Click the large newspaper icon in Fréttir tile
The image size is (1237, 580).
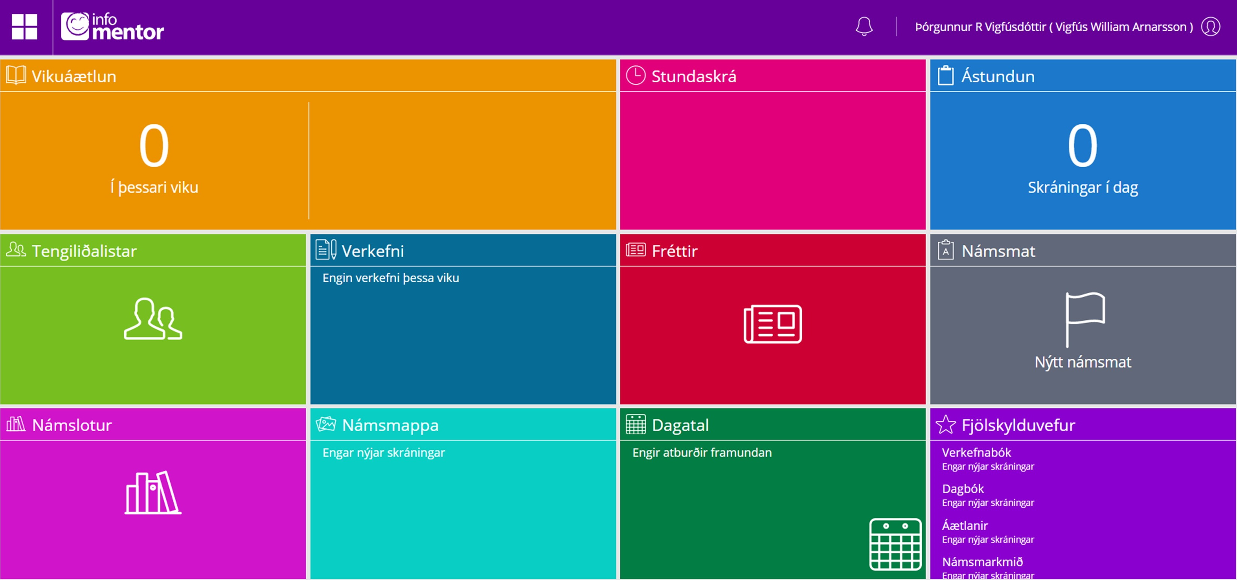[x=773, y=324]
